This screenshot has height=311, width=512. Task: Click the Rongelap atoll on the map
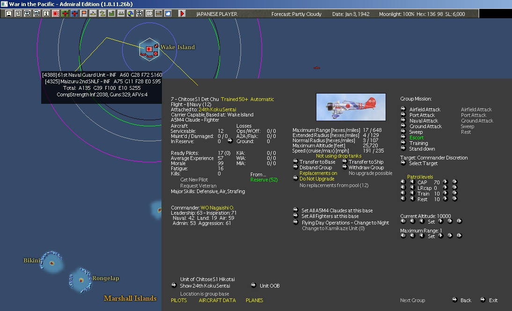[x=81, y=280]
